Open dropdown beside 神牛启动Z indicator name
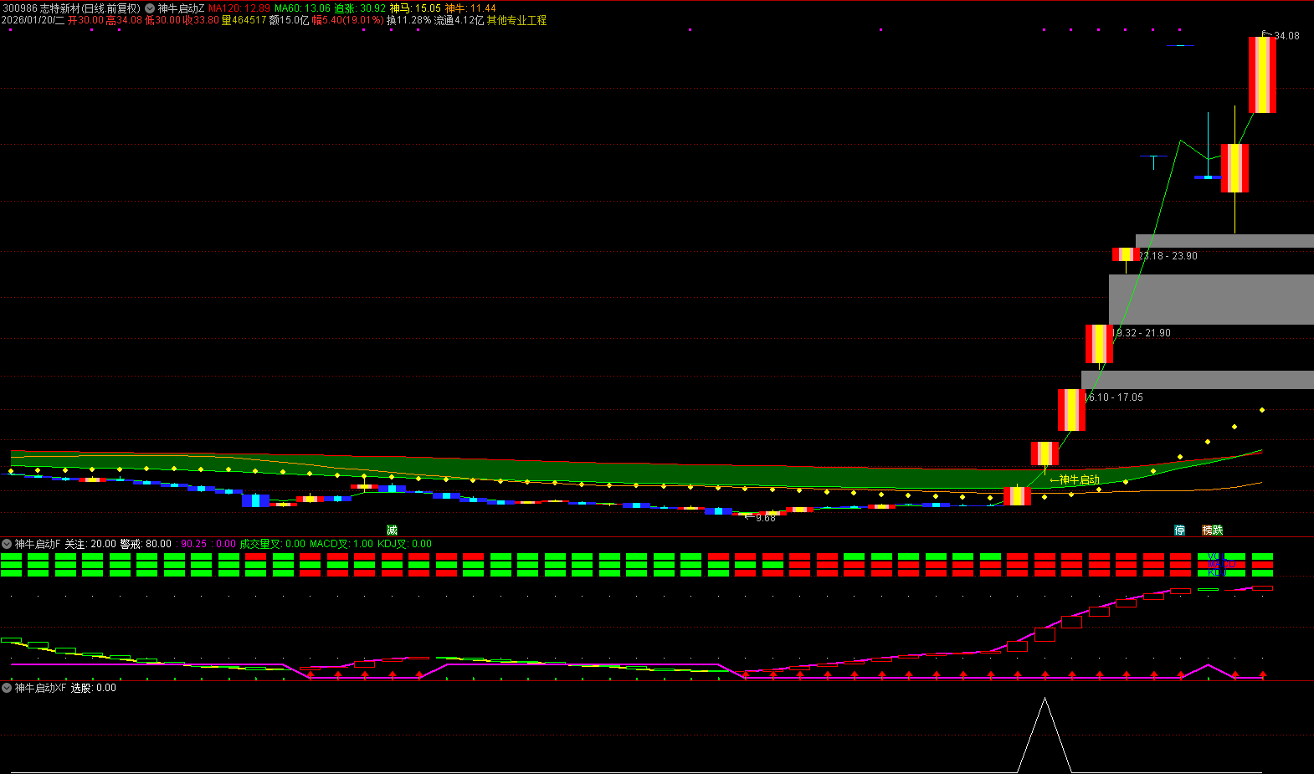1314x774 pixels. [150, 8]
